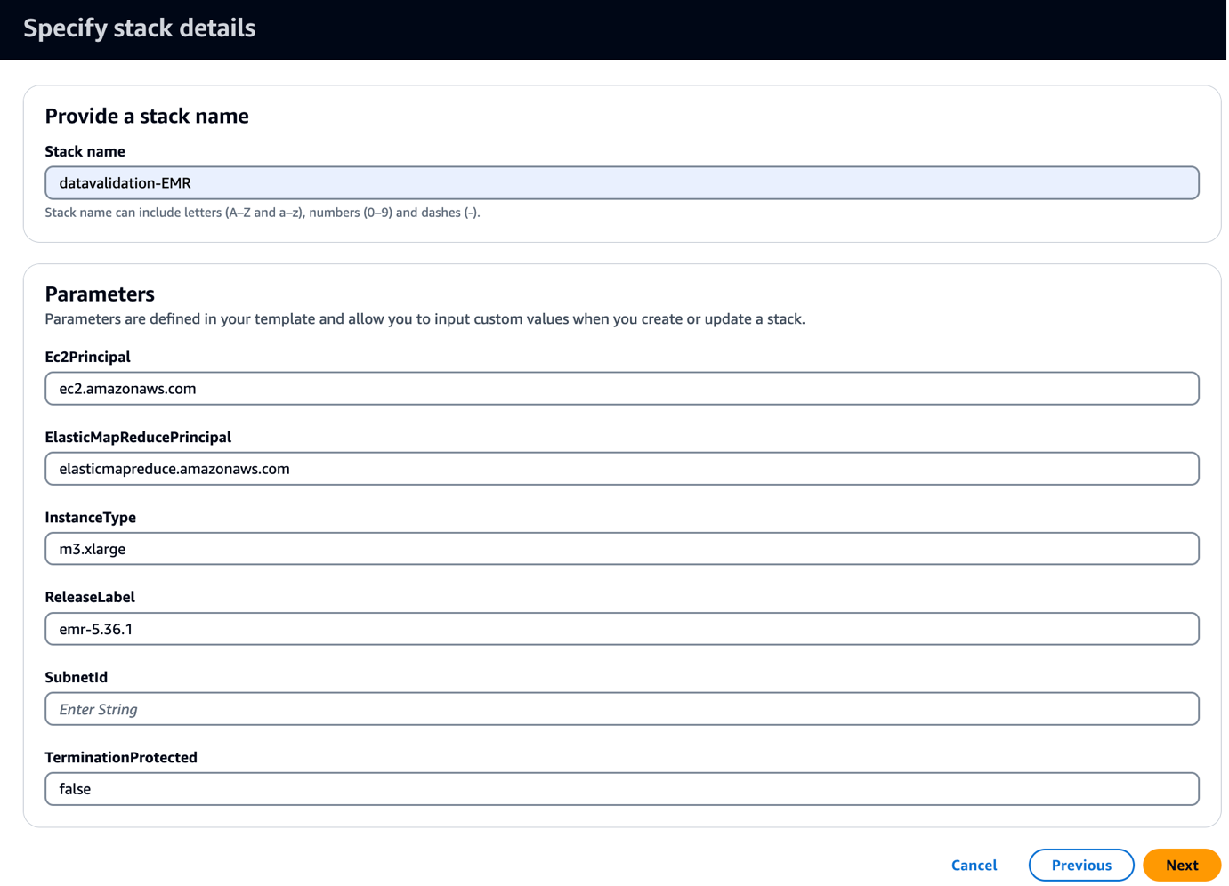Click the InstanceType field showing m3.xlarge
Image resolution: width=1229 pixels, height=886 pixels.
click(621, 549)
